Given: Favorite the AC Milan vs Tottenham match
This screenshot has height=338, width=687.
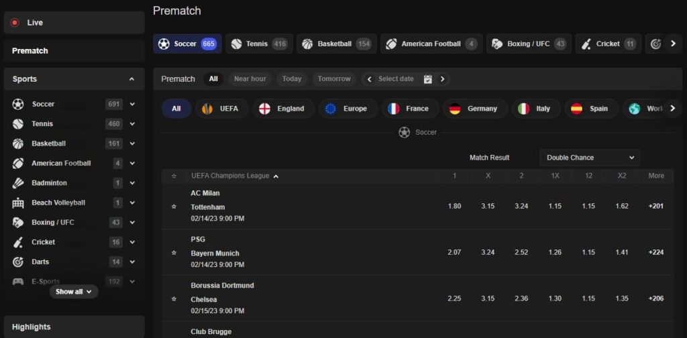Looking at the screenshot, I should click(x=174, y=207).
